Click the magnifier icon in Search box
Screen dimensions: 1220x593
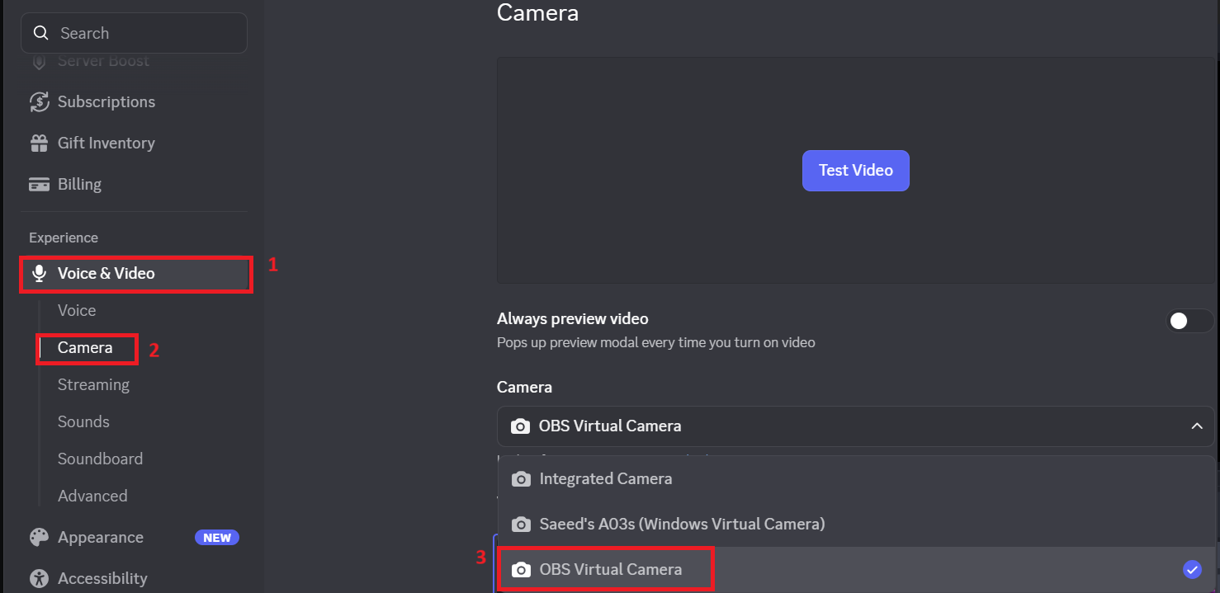[x=40, y=33]
